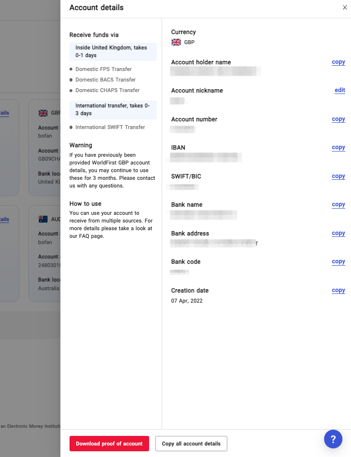The image size is (351, 457).
Task: Open the blue help question mark bubble
Action: (x=333, y=439)
